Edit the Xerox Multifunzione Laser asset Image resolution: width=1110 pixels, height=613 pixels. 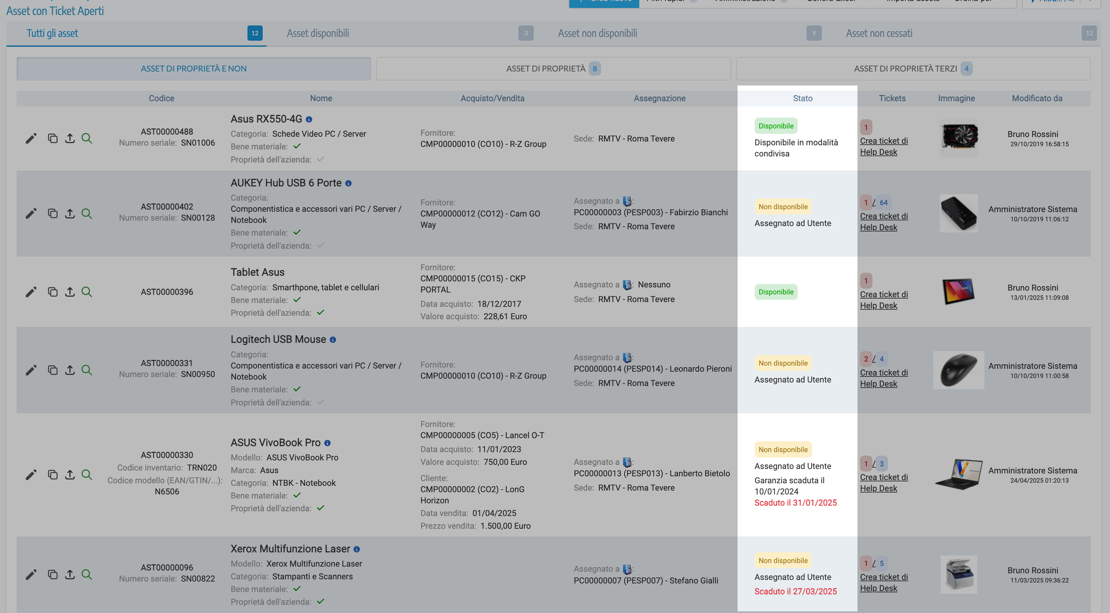click(31, 575)
